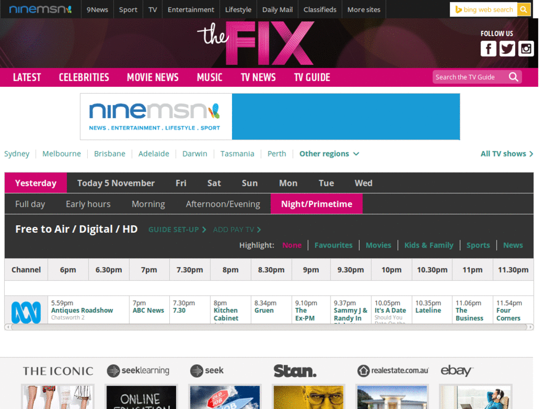The image size is (545, 409).
Task: Highlight Favourites in the guide
Action: pyautogui.click(x=333, y=245)
